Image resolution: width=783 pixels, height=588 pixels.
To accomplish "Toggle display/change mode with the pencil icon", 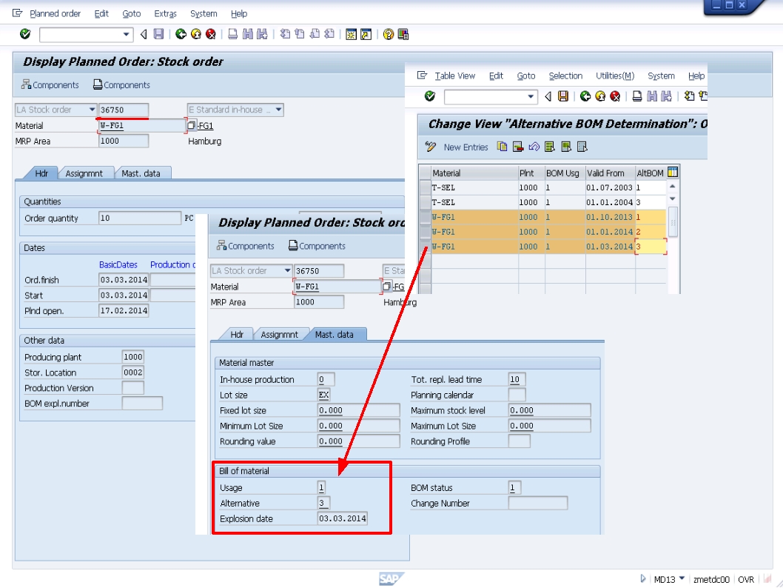I will coord(430,147).
